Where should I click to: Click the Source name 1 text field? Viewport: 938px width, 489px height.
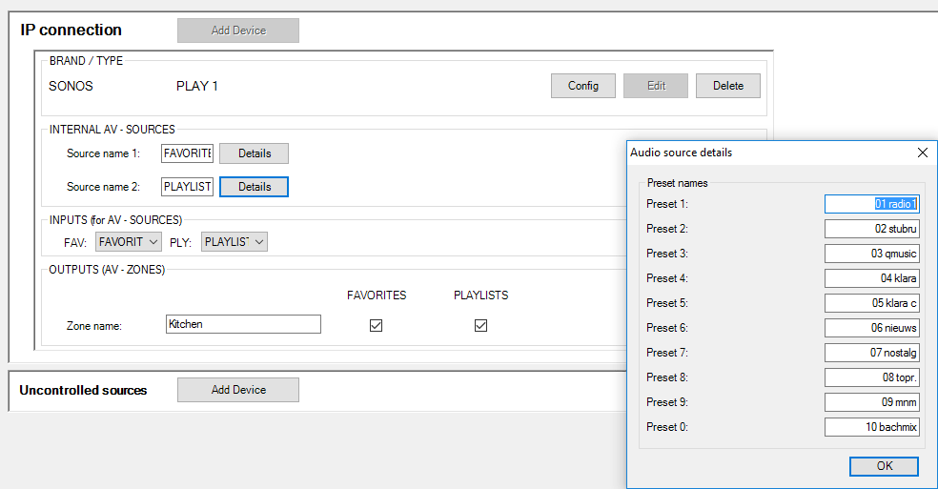point(187,153)
